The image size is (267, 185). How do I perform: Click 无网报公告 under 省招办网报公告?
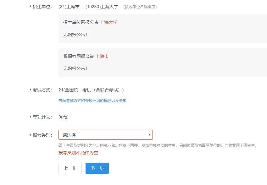coord(75,68)
